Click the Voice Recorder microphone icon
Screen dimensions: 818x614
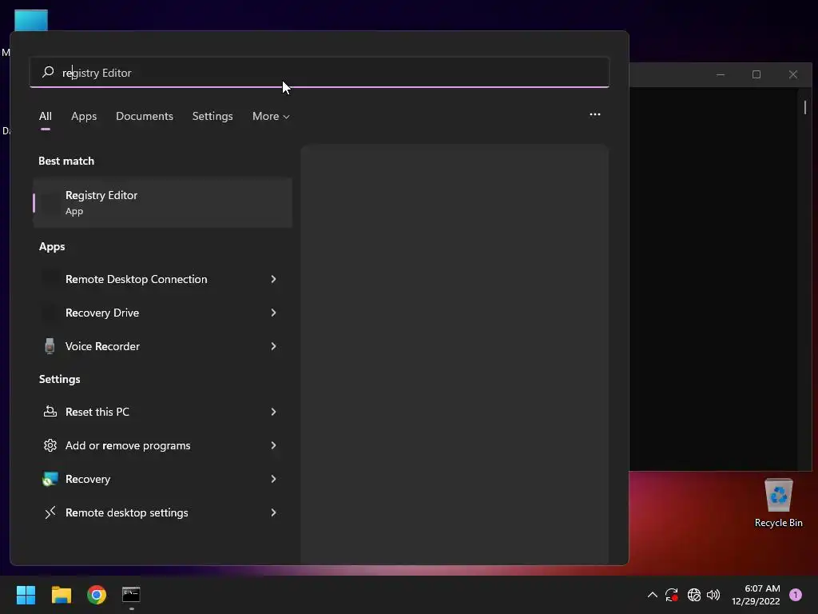click(50, 346)
